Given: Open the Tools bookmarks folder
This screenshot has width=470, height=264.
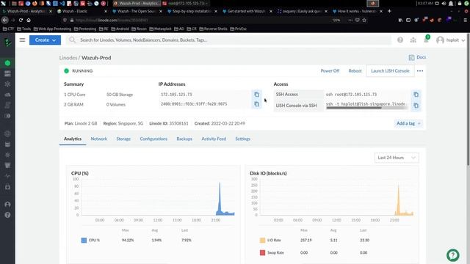Looking at the screenshot, I should [x=24, y=29].
